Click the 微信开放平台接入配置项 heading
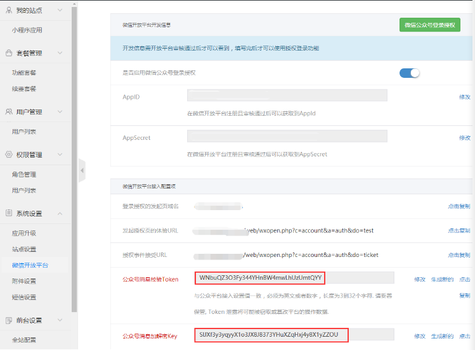This screenshot has width=475, height=350. click(x=149, y=187)
